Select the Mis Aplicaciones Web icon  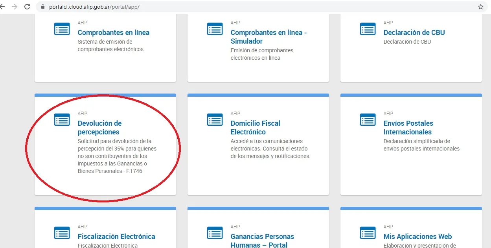click(368, 233)
